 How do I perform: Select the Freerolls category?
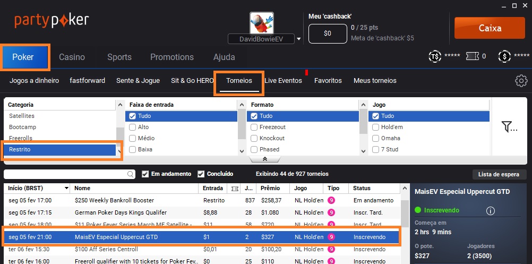point(59,138)
